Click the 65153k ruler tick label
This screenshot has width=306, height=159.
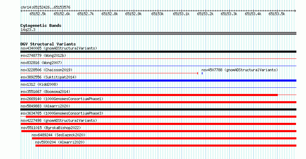pos(157,14)
